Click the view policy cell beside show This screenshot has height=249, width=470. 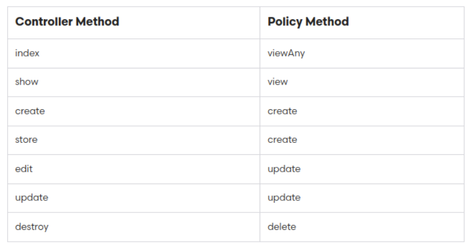coord(362,82)
